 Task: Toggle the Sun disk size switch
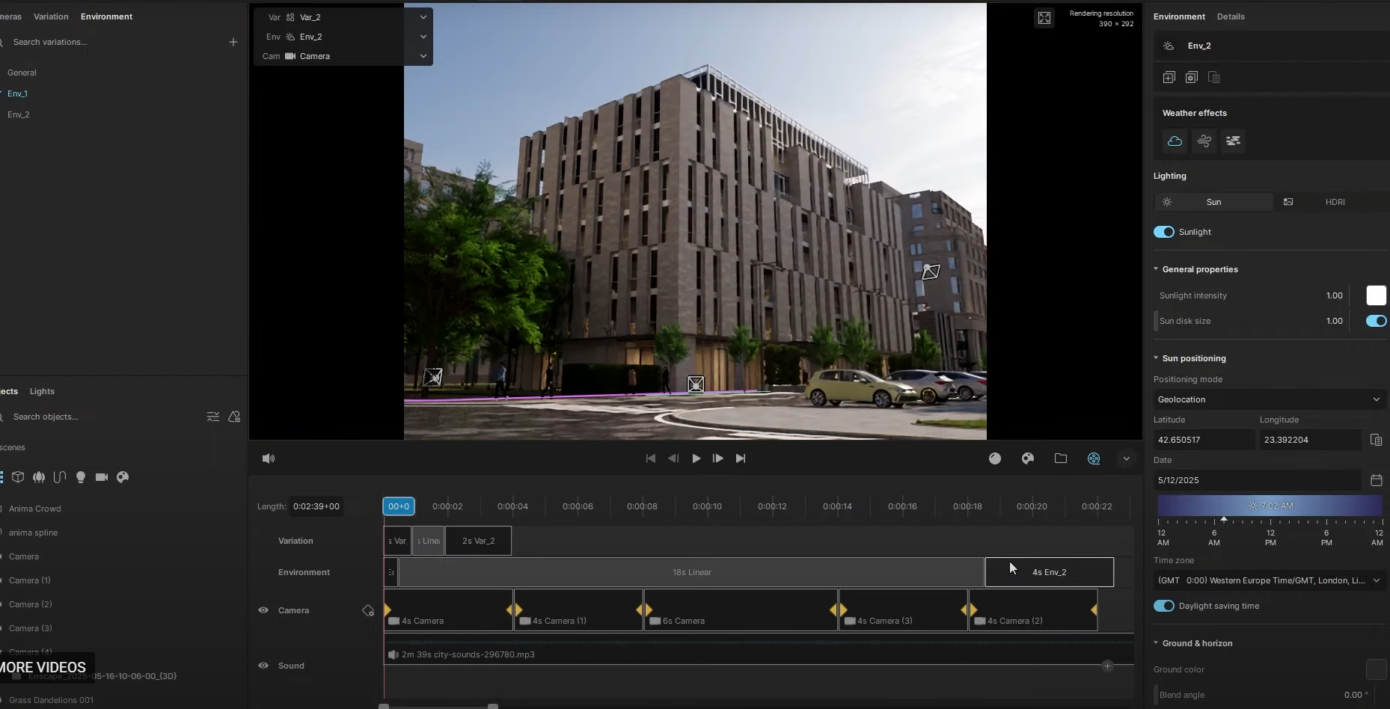coord(1377,321)
